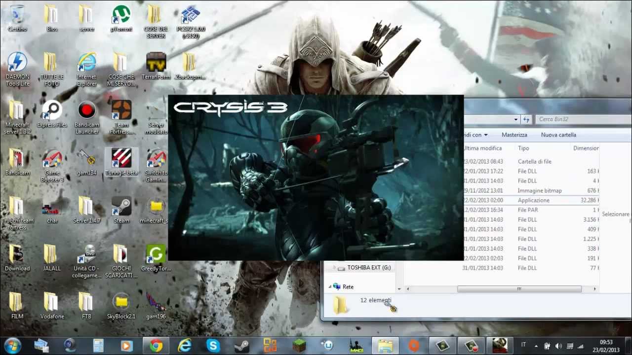Image resolution: width=632 pixels, height=355 pixels.
Task: Open the µTorrent desktop shortcut
Action: pos(121,18)
